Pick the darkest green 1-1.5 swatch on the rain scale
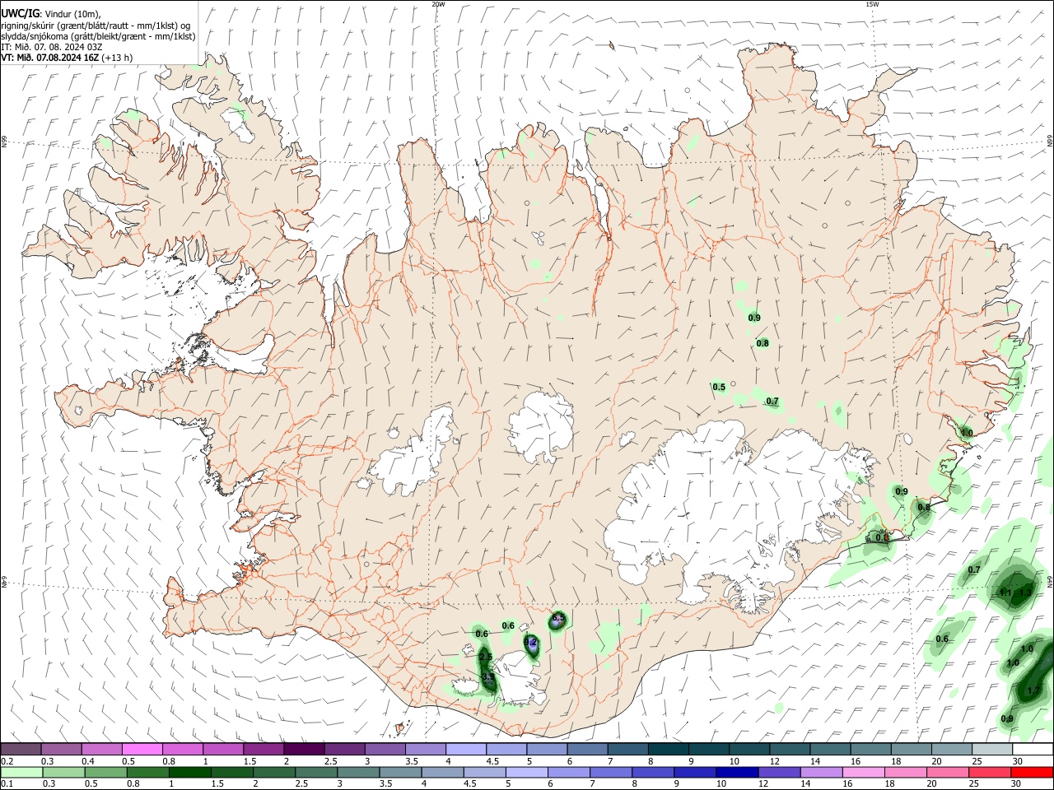Viewport: 1054px width, 790px height. pyautogui.click(x=189, y=772)
